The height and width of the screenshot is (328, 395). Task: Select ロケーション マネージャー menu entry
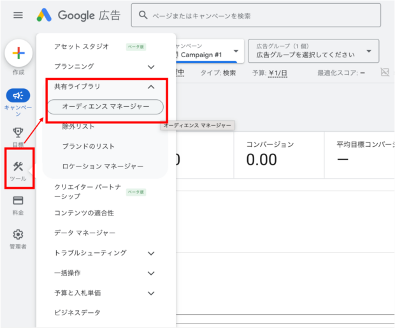[x=103, y=166]
